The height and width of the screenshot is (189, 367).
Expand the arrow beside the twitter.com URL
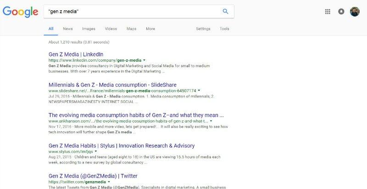109,182
